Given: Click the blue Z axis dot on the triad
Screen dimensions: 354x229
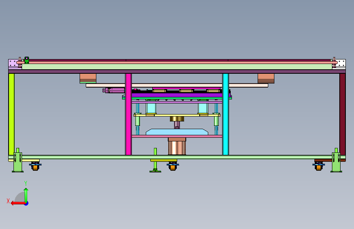Looking at the screenshot, I should click(x=27, y=203).
